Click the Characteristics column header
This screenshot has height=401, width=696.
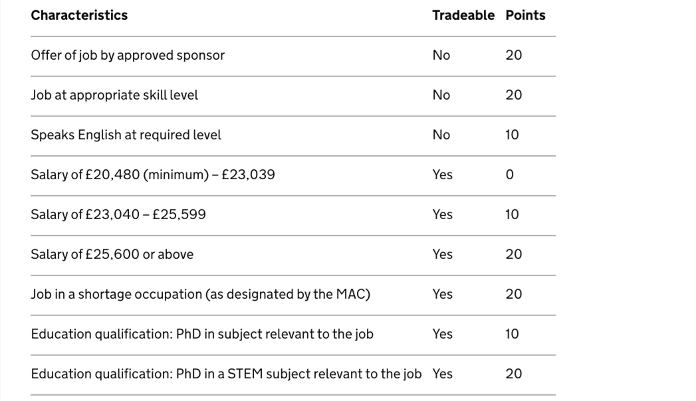pyautogui.click(x=79, y=15)
